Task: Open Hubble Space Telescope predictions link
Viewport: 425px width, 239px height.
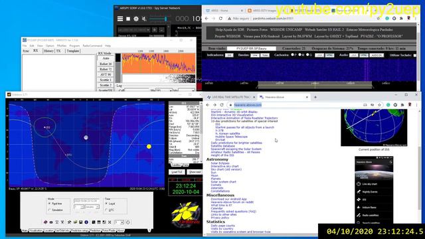Action: pos(231,137)
